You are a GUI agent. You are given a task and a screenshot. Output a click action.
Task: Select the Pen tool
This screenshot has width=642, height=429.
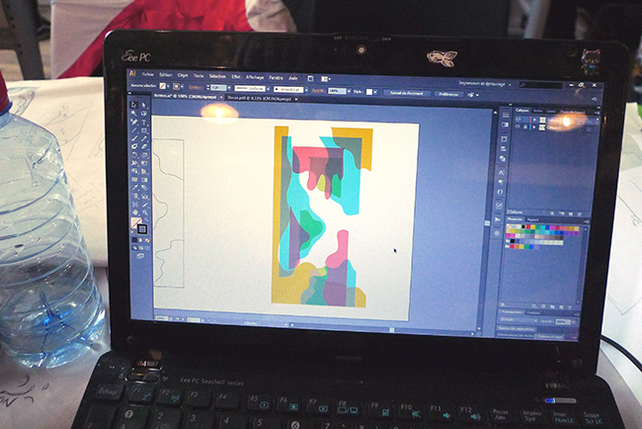point(134,123)
